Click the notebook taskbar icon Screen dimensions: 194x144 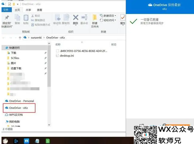tap(37, 141)
